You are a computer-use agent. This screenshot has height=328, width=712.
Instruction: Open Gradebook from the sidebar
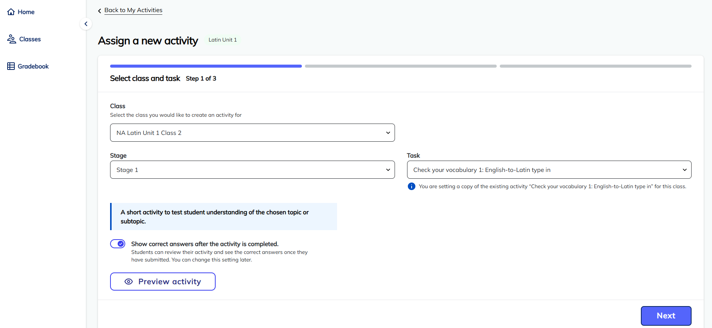tap(28, 66)
